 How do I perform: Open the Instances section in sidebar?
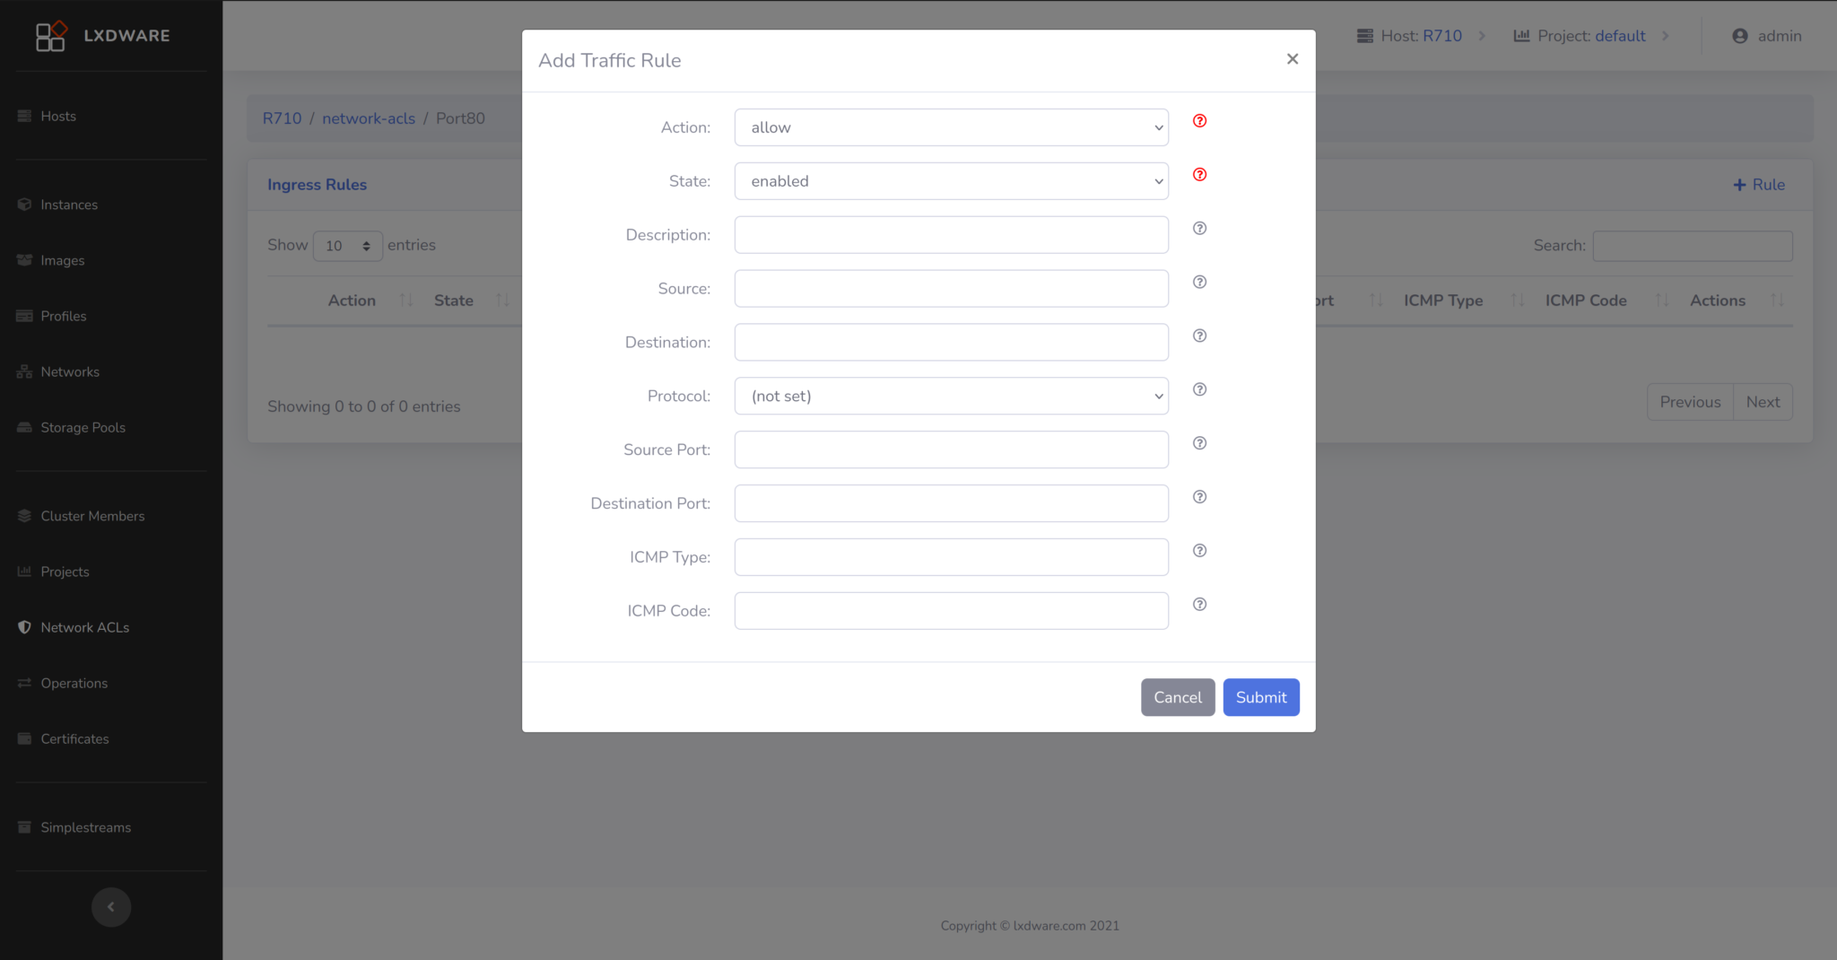pos(68,205)
